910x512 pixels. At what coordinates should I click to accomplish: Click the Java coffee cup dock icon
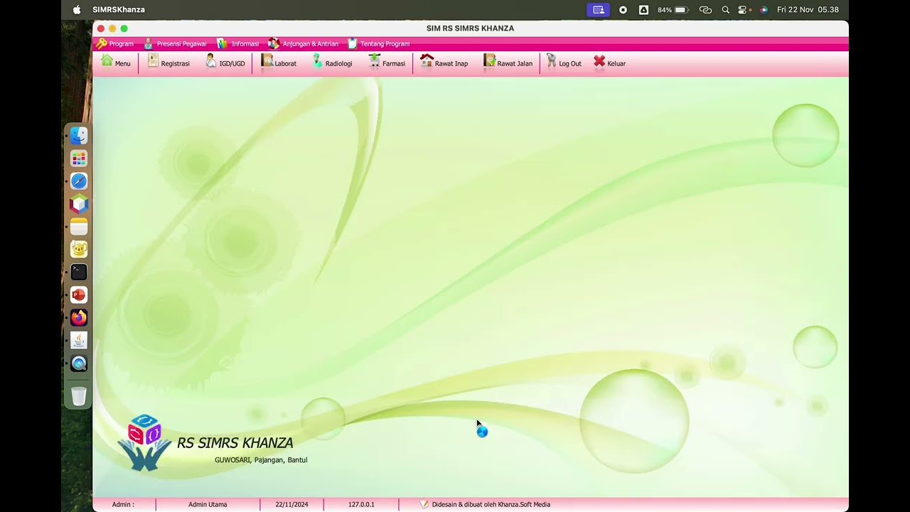79,341
